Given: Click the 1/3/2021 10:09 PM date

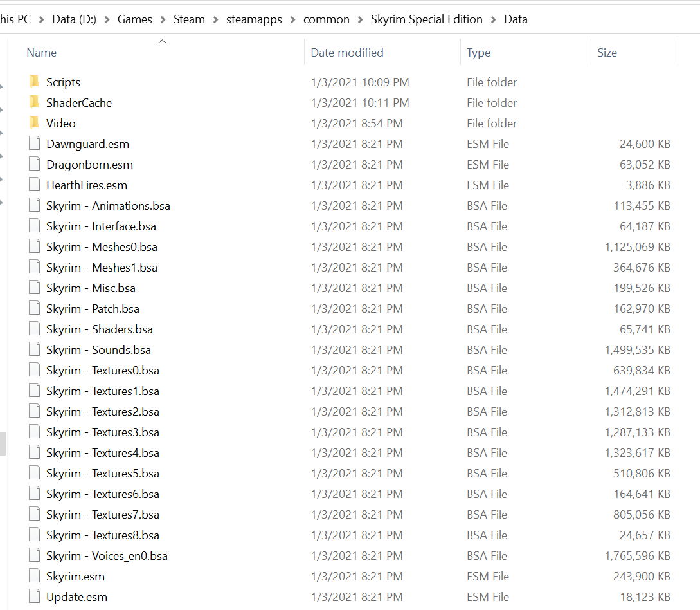Looking at the screenshot, I should pos(360,82).
